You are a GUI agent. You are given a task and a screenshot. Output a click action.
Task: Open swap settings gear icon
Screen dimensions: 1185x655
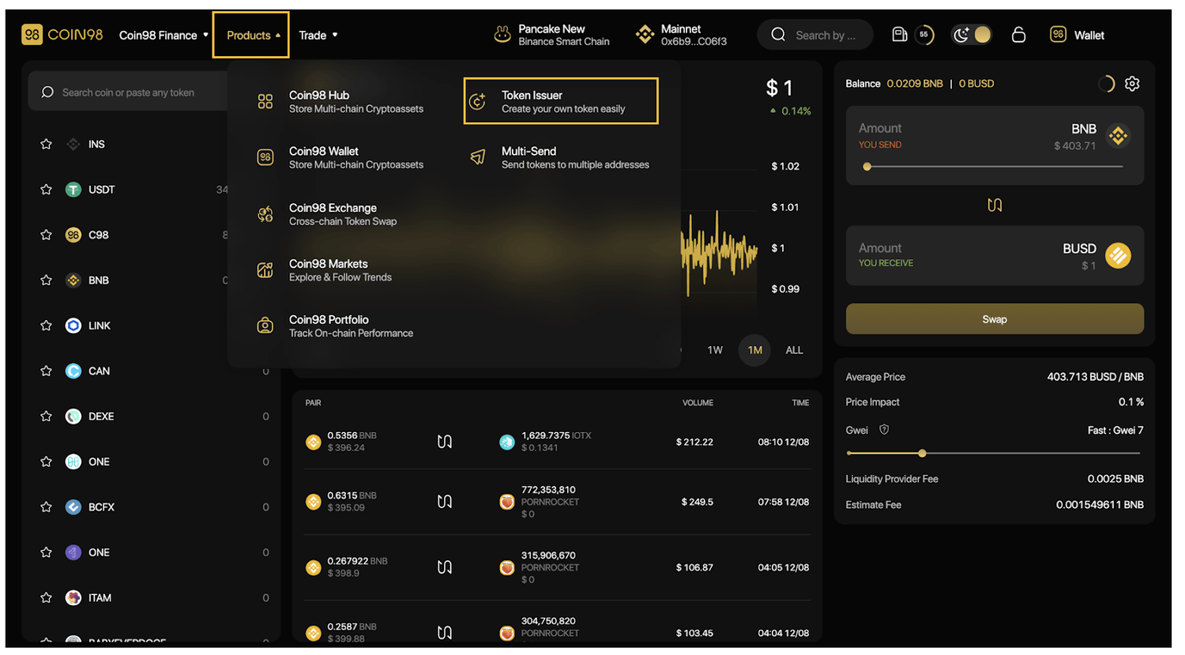pos(1132,84)
